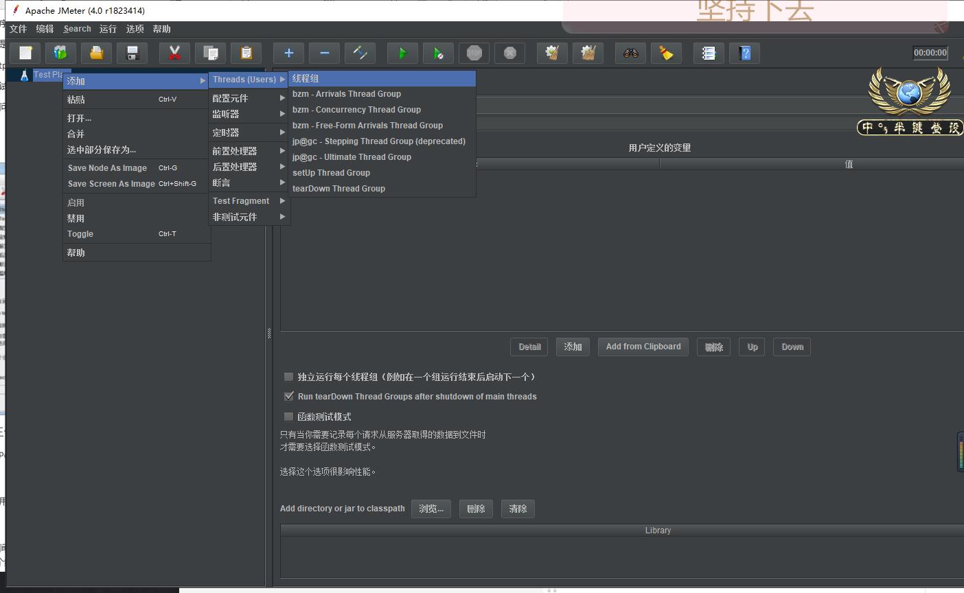Click the Cut scissors icon
This screenshot has width=964, height=593.
174,53
